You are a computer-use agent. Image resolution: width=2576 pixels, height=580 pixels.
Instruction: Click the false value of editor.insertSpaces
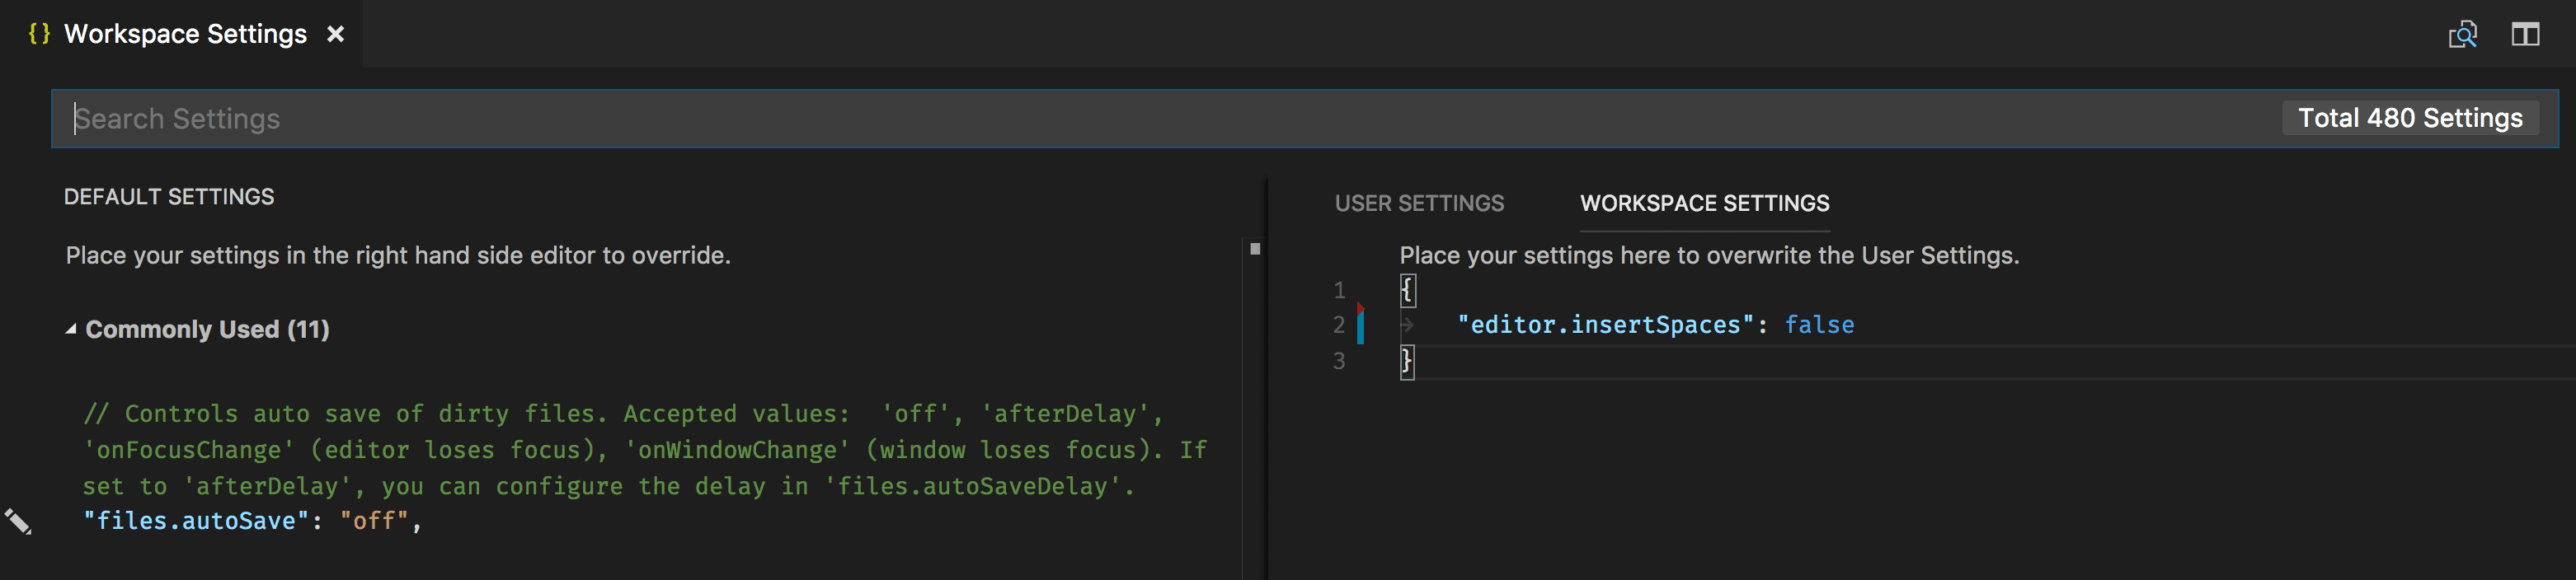(x=1819, y=325)
